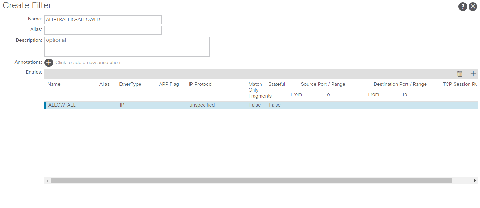
Task: Click the TCP Session Rules column header
Action: [x=461, y=84]
